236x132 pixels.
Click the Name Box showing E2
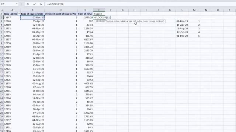[x=8, y=4]
